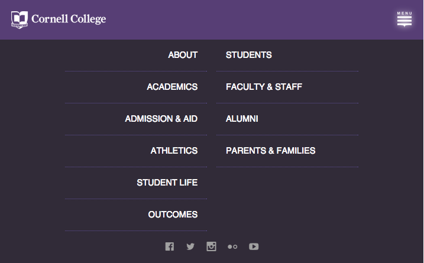Open the ACADEMICS section

[x=172, y=87]
